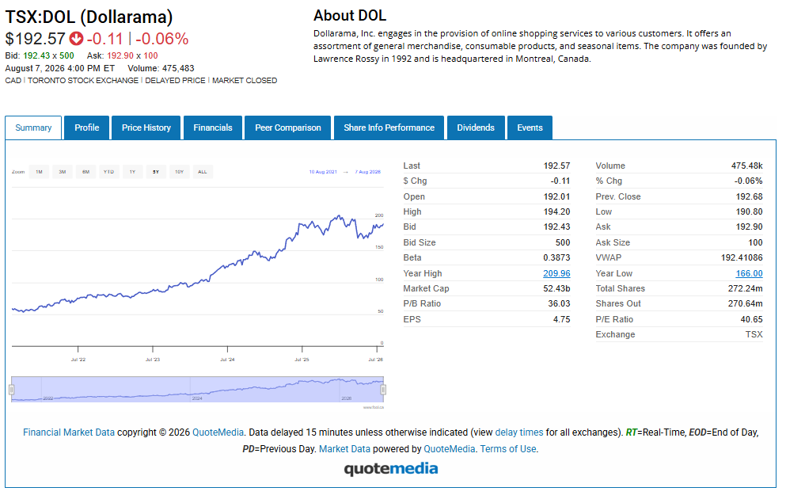Open the Year High 209.96 link
The image size is (786, 499).
(556, 273)
